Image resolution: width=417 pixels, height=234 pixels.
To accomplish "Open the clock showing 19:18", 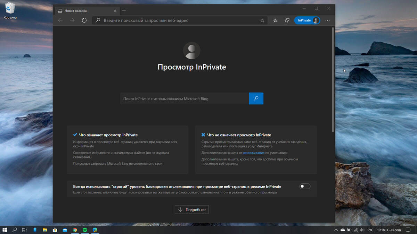I will click(389, 230).
